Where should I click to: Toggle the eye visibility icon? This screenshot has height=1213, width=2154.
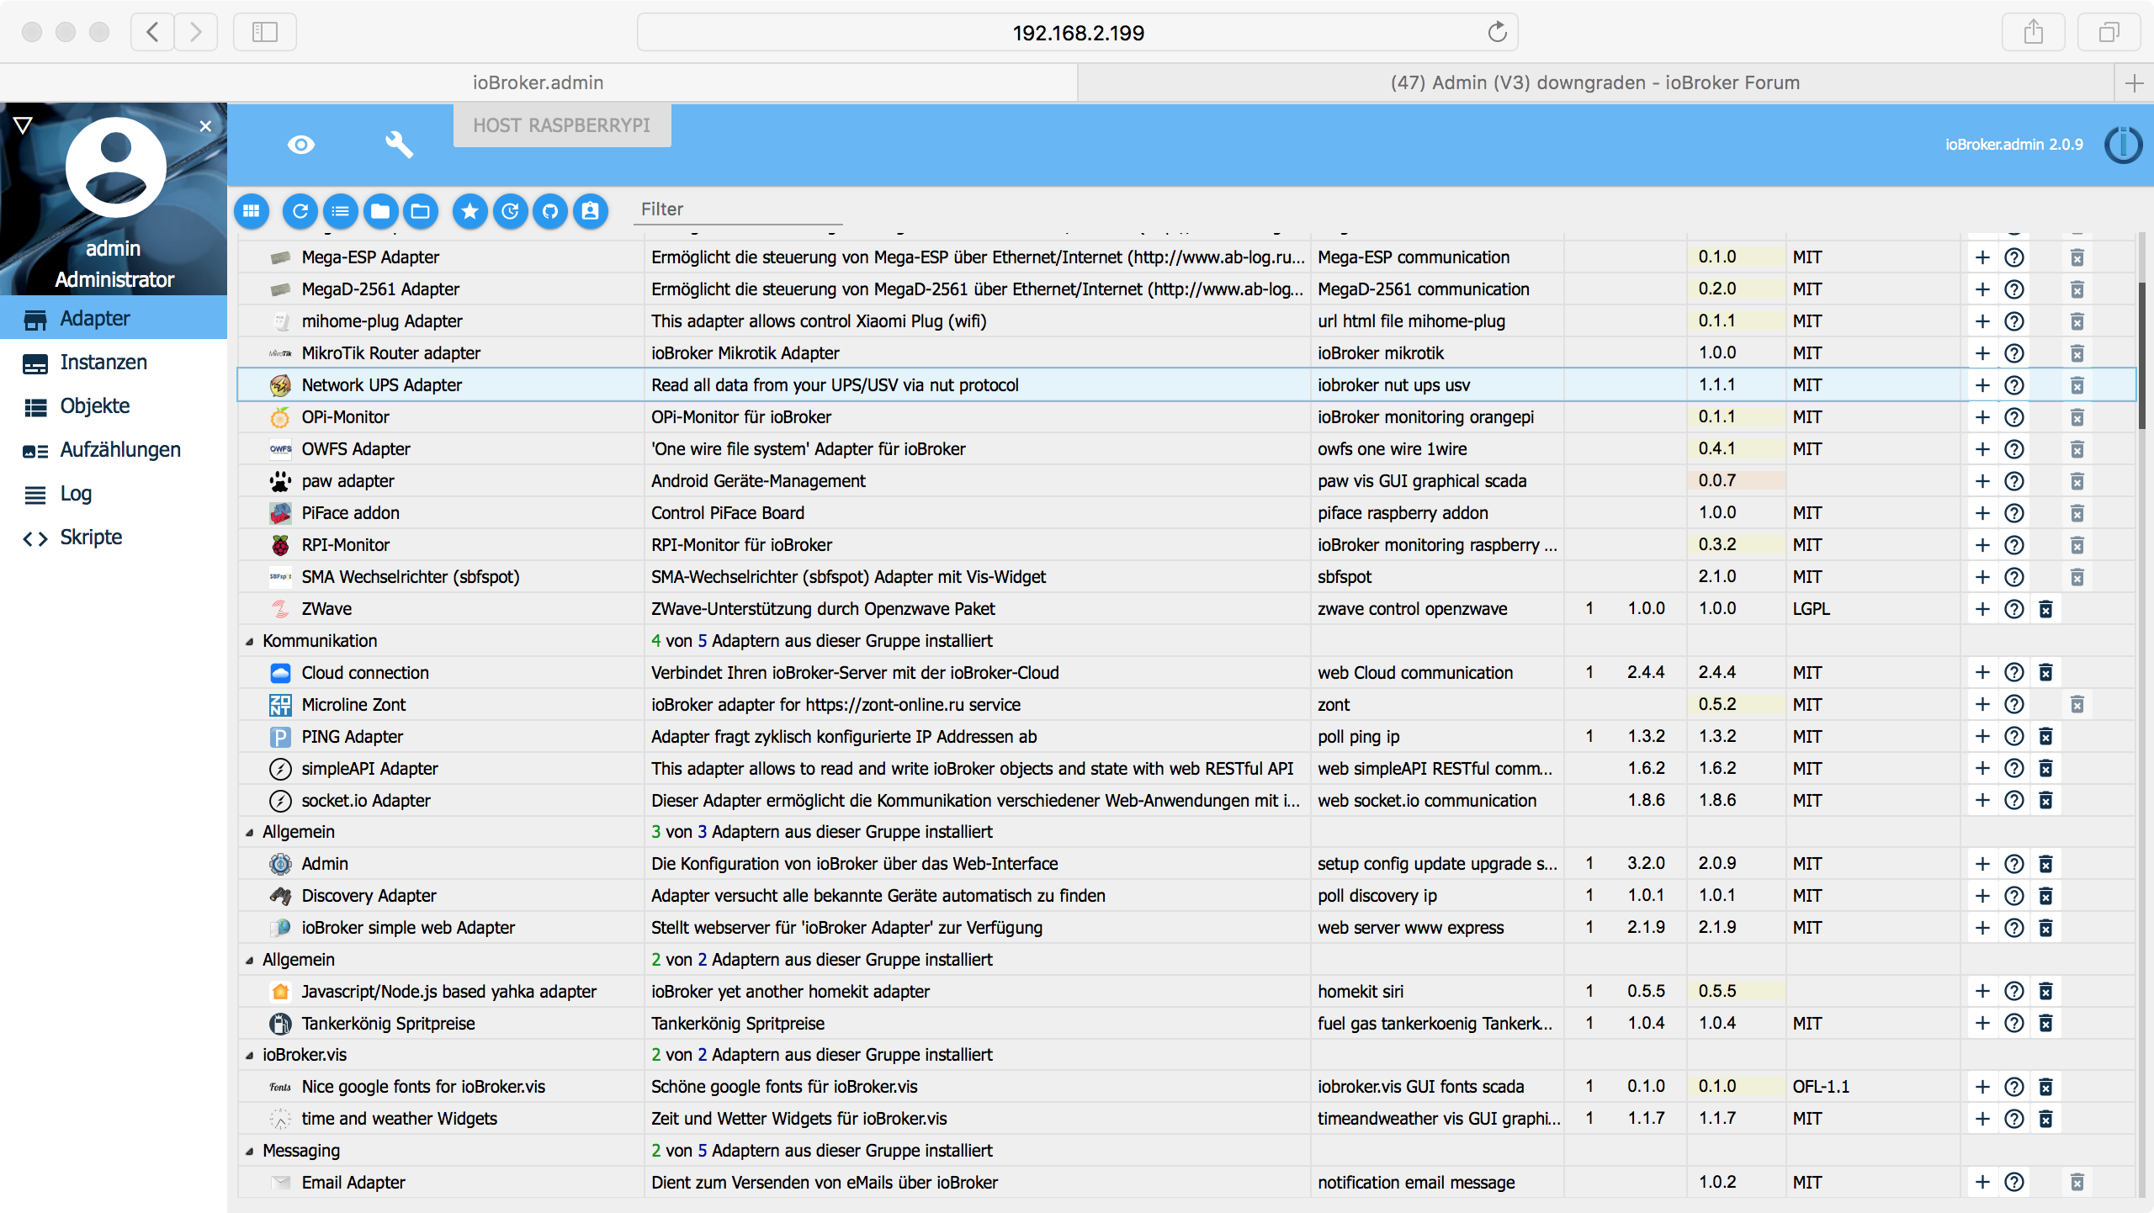(x=301, y=145)
